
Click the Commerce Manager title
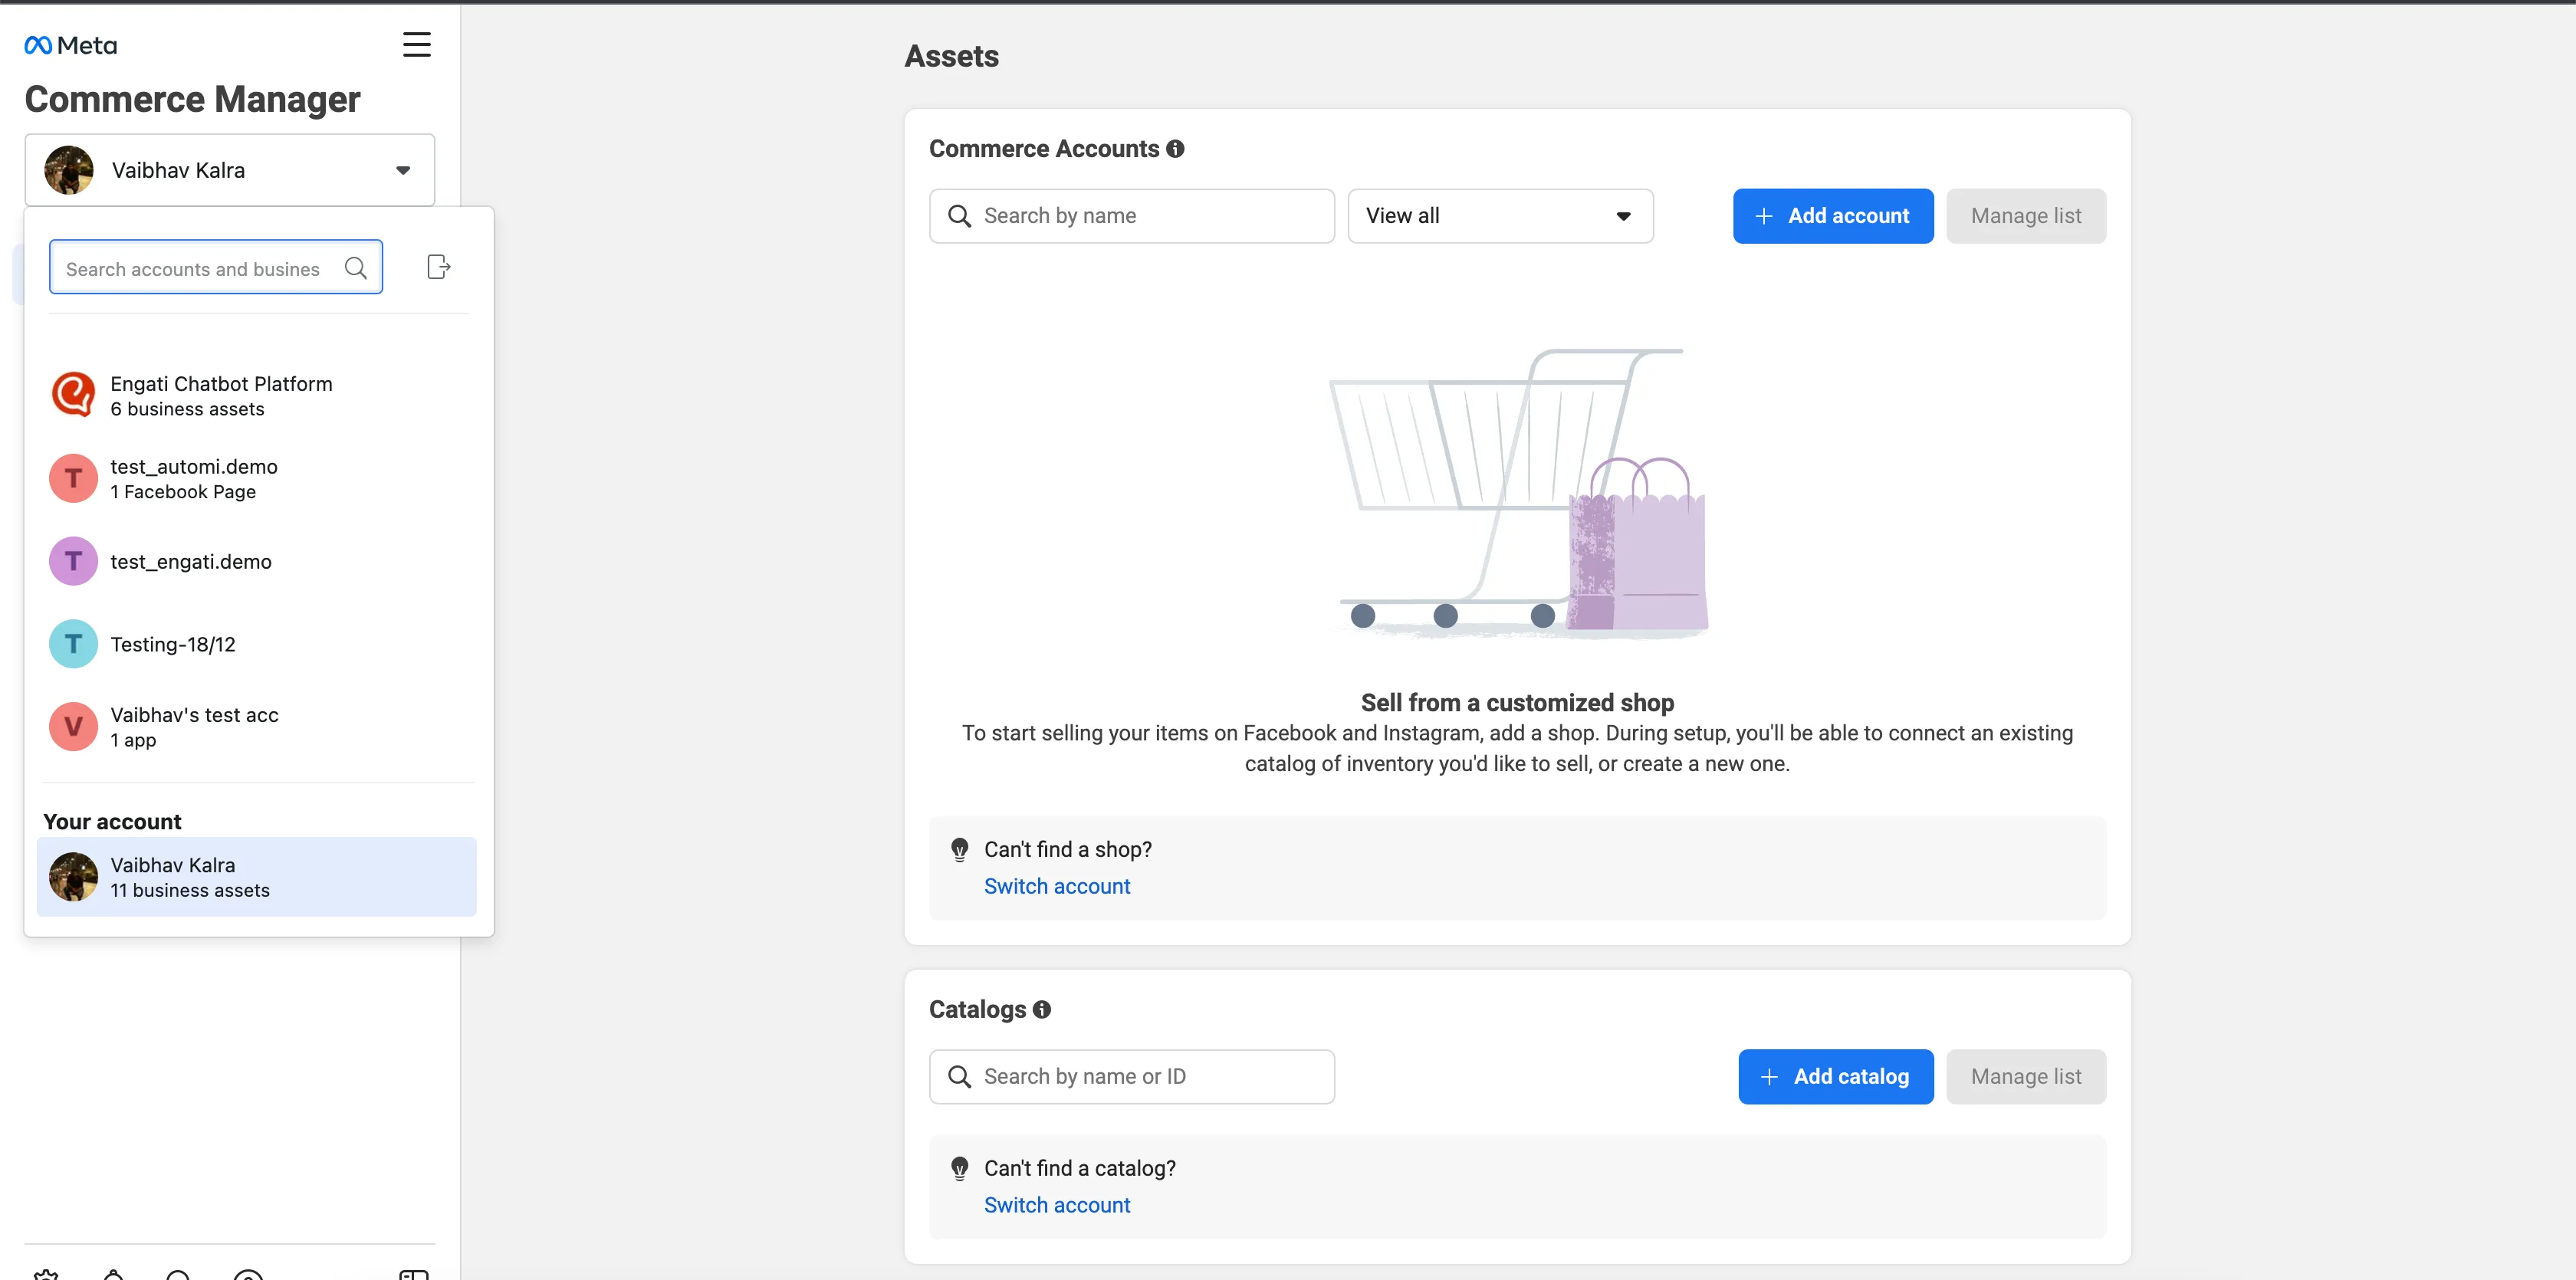click(192, 99)
